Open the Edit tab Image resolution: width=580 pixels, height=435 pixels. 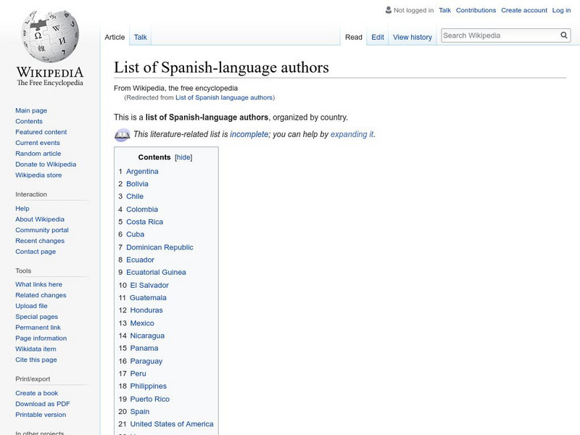coord(378,37)
